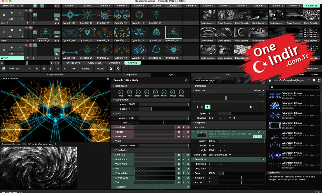Select the Audio Visual deck
This screenshot has height=193, width=322.
[94, 63]
